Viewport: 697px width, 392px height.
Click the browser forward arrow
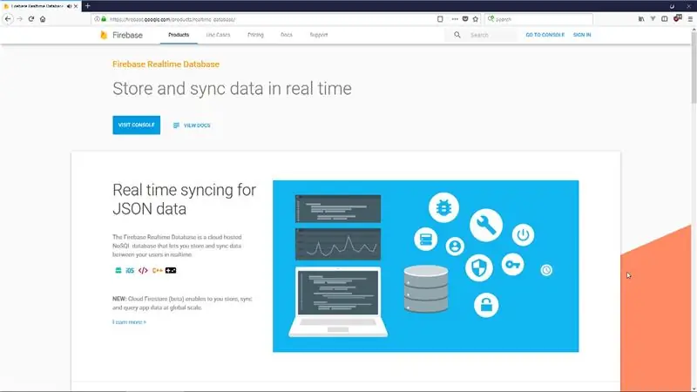(19, 19)
